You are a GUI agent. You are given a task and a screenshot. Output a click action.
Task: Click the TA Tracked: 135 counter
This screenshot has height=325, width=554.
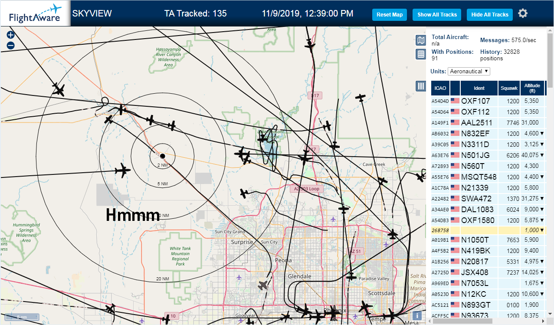point(195,13)
